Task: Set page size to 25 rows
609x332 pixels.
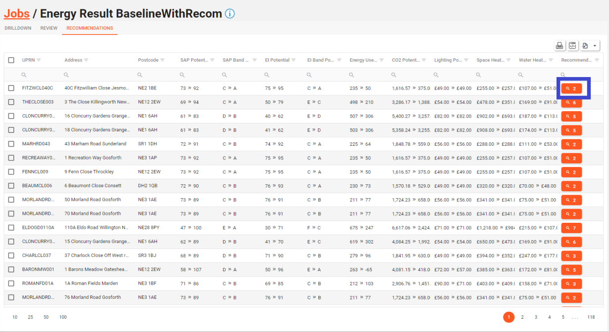Action: coord(31,317)
